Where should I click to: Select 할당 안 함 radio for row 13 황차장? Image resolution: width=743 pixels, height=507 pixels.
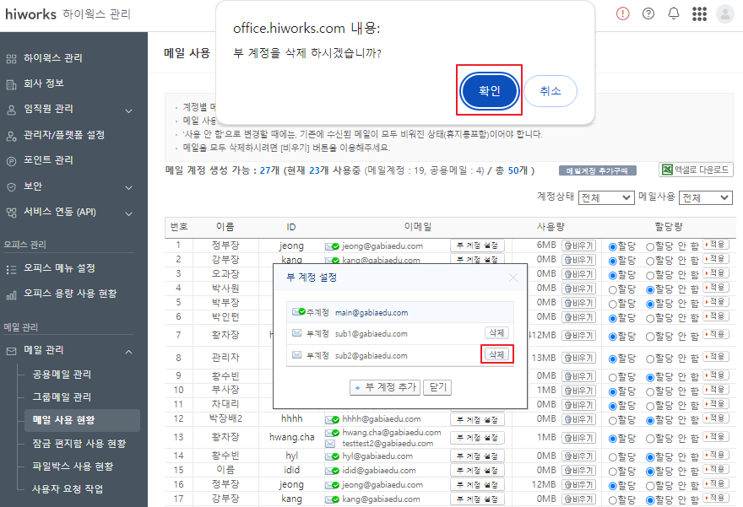649,439
